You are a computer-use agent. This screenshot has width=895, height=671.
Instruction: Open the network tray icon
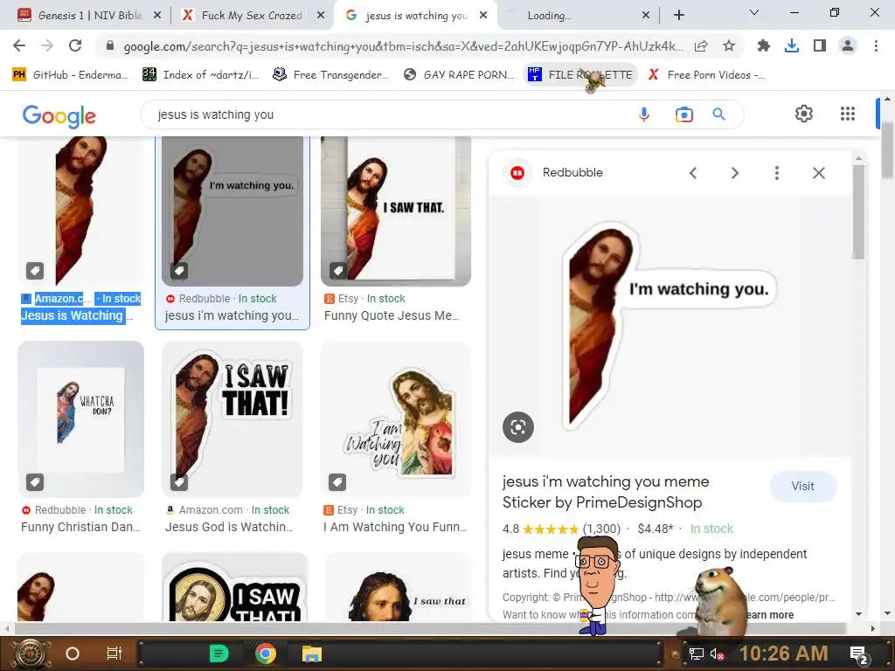point(697,654)
